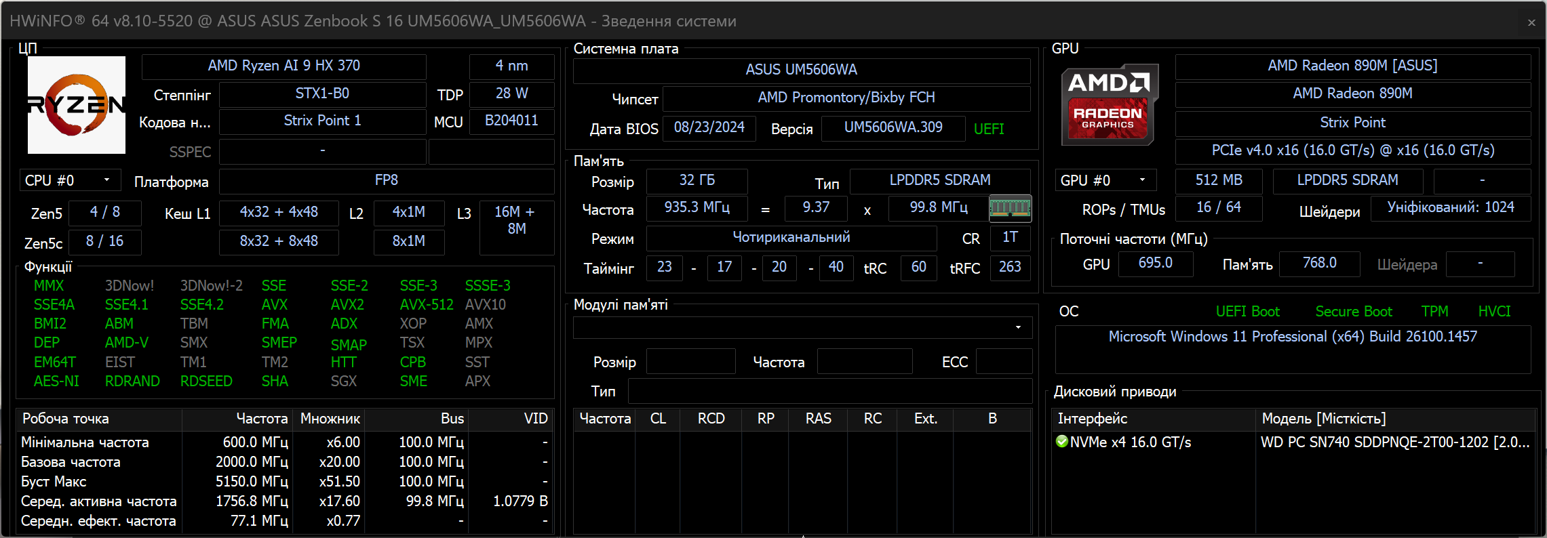Click the Модель [Місткість] column header
The width and height of the screenshot is (1547, 538).
click(1395, 419)
